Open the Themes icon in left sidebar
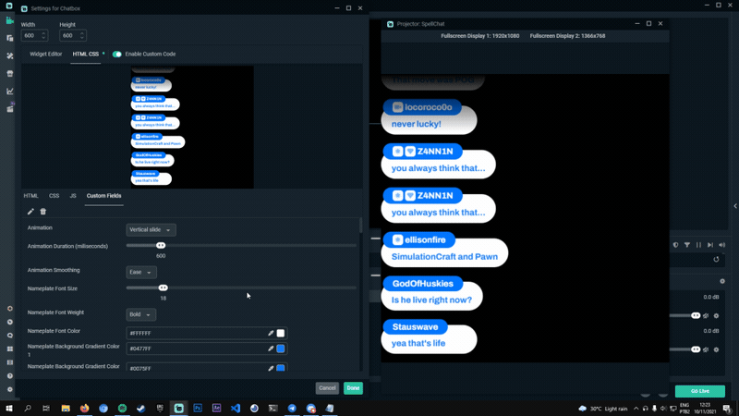This screenshot has height=416, width=739. (10, 55)
